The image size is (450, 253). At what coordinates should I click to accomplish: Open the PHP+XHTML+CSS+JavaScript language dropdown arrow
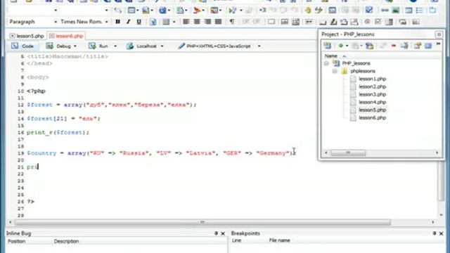[259, 46]
